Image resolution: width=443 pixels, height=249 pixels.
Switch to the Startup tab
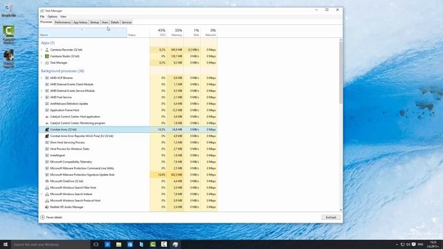click(94, 22)
